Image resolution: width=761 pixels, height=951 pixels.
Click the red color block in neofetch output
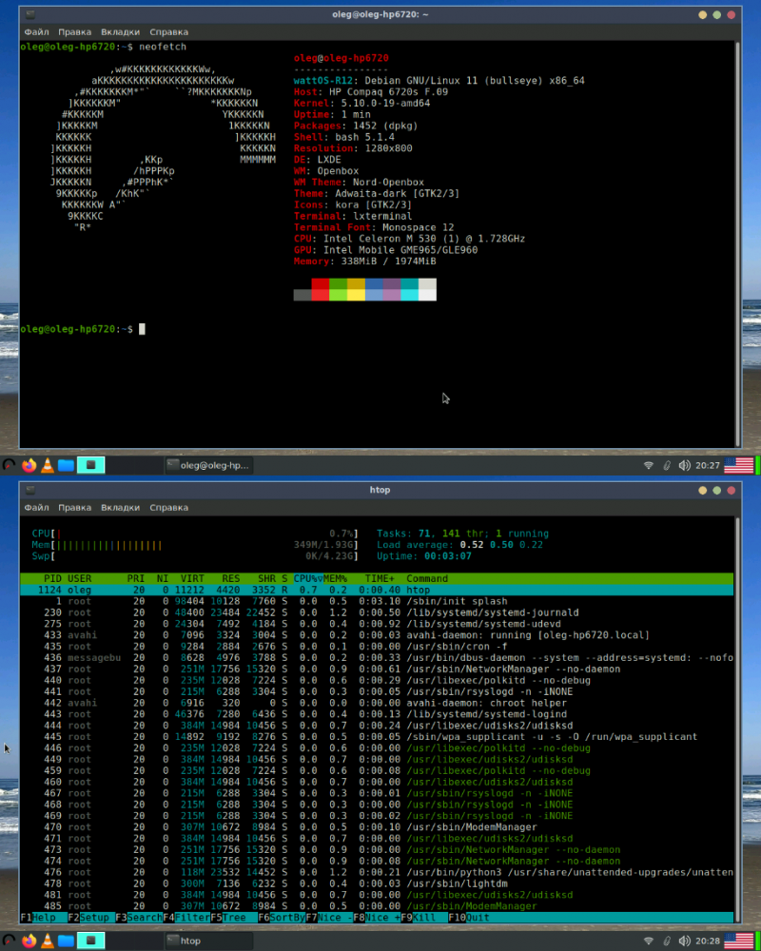point(321,283)
